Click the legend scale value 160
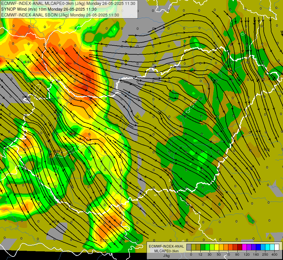Viewport: 283px width, 260px height. [x=256, y=255]
